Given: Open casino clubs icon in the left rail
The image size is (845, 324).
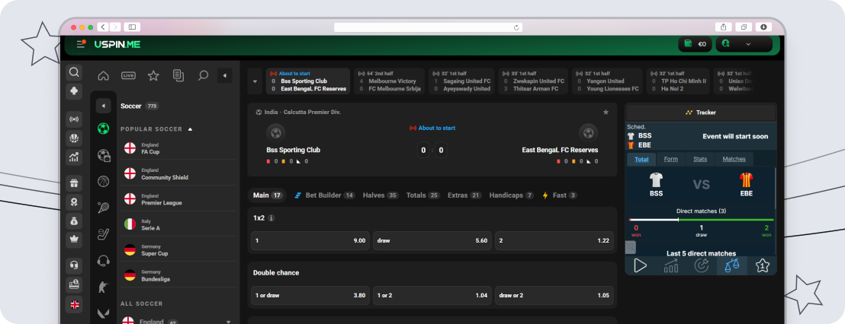Looking at the screenshot, I should tap(75, 91).
